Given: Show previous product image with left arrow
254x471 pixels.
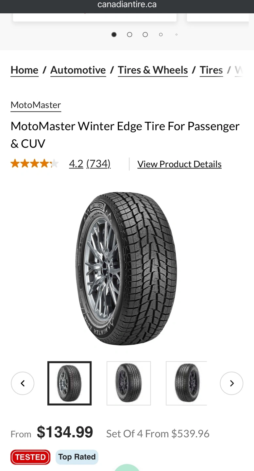Looking at the screenshot, I should 23,383.
